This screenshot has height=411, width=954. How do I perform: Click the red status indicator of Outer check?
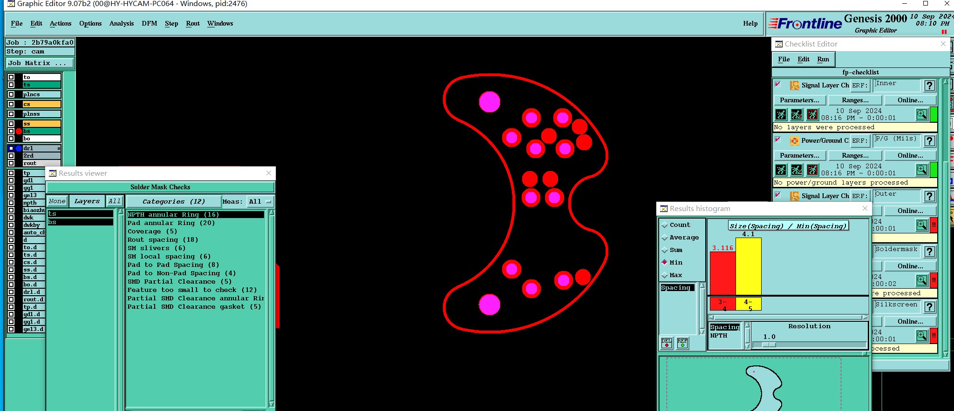(x=934, y=225)
